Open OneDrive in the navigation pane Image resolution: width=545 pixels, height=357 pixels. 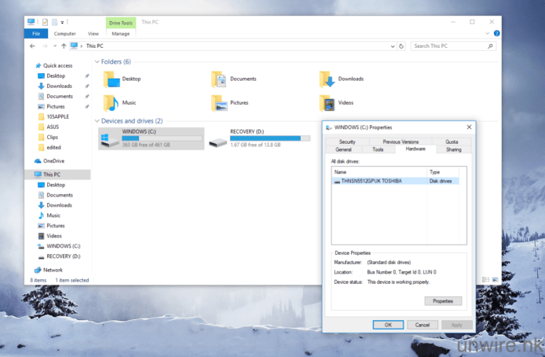point(53,160)
